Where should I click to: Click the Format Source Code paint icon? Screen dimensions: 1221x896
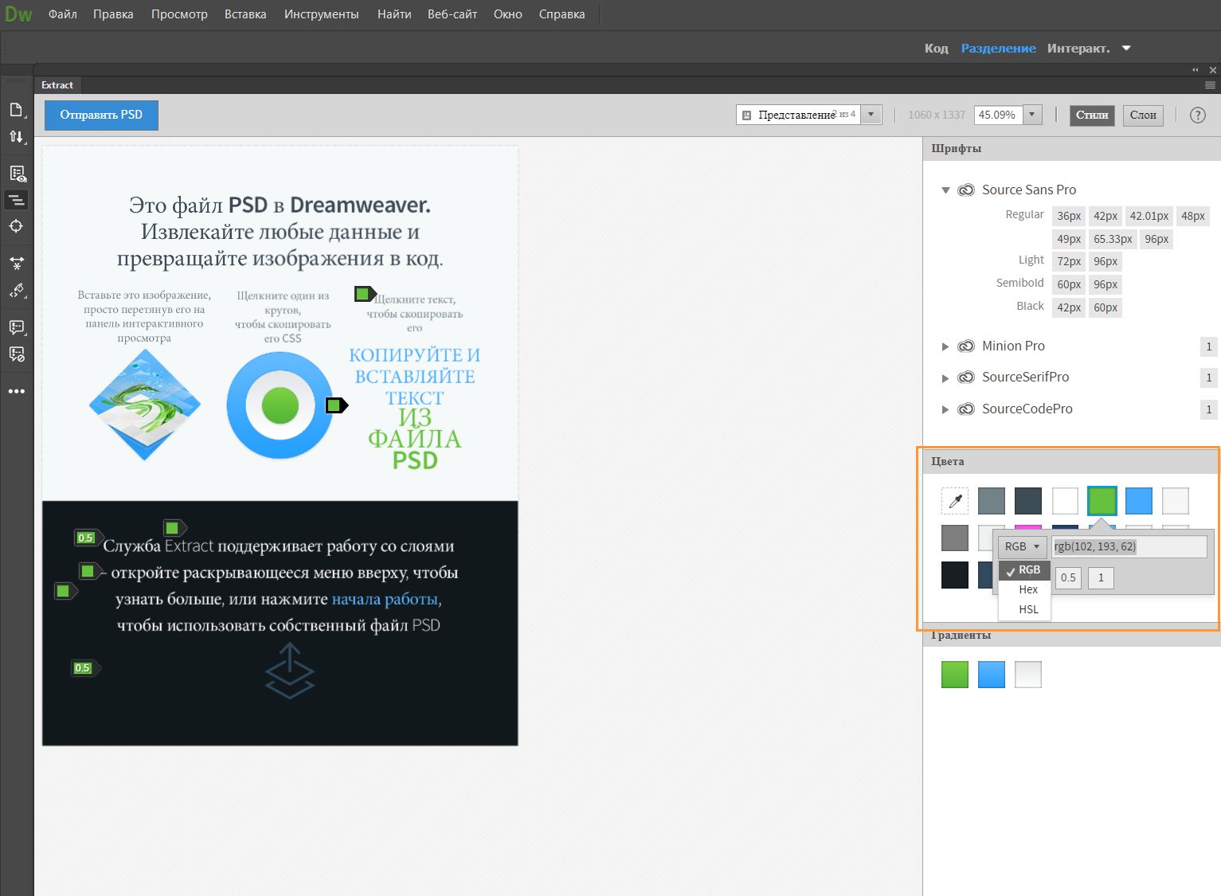16,291
